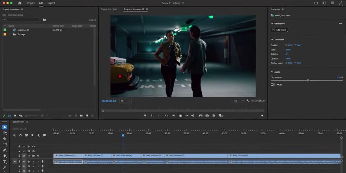The width and height of the screenshot is (346, 173).
Task: Go to In point button
Action: (x=166, y=115)
